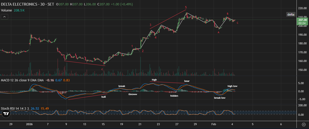Click the green 207.00 current price label
Viewport: 309px width, 129px height.
pyautogui.click(x=302, y=20)
